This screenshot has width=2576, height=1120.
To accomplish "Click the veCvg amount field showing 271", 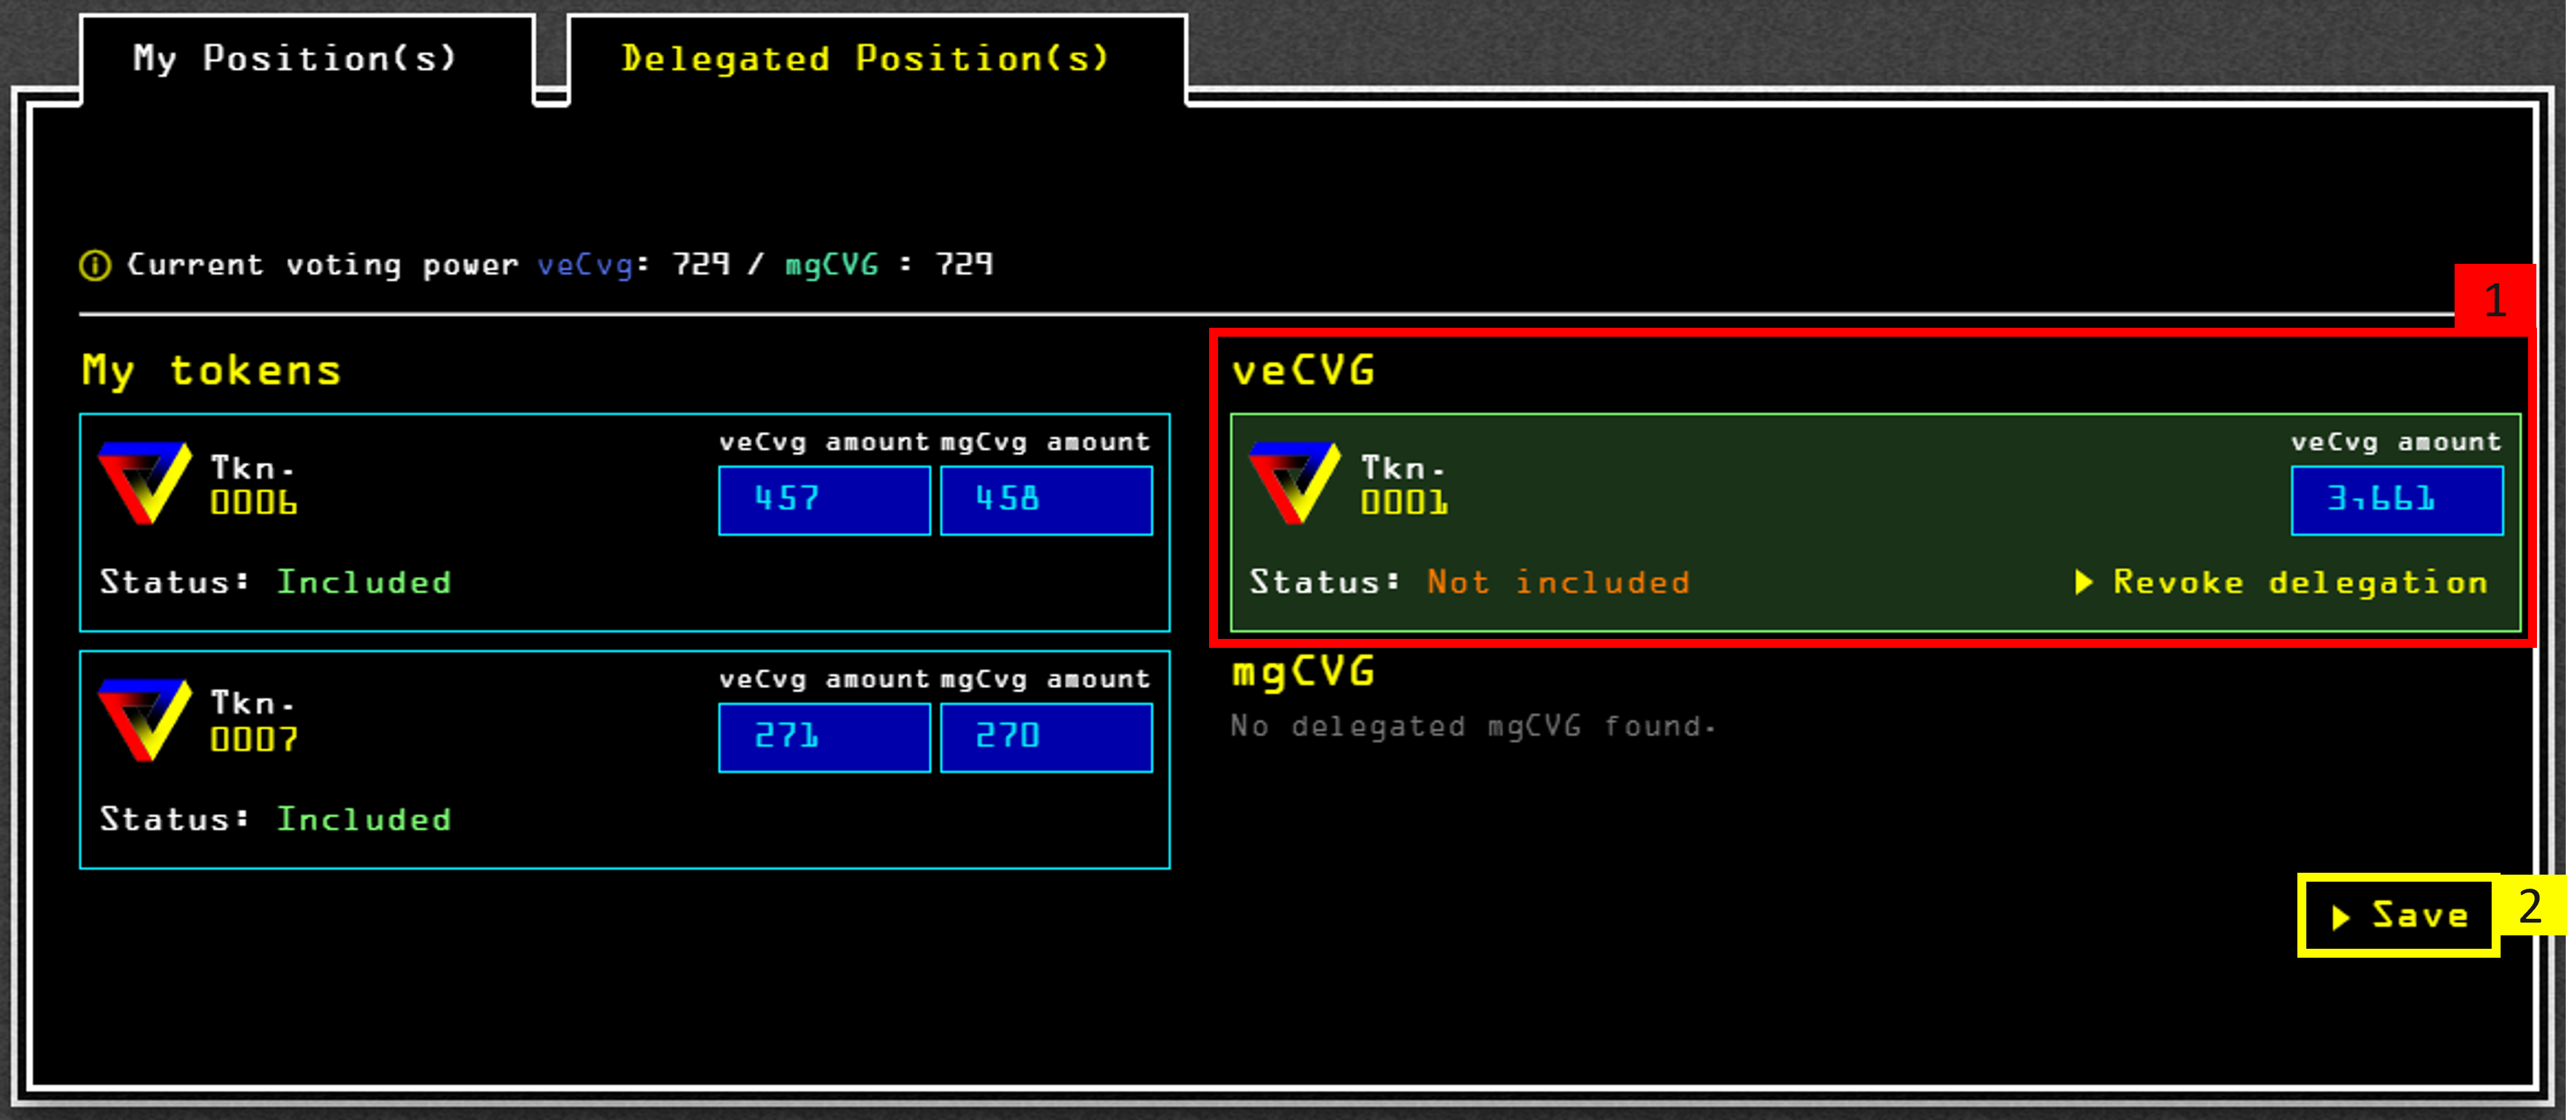I will click(824, 737).
